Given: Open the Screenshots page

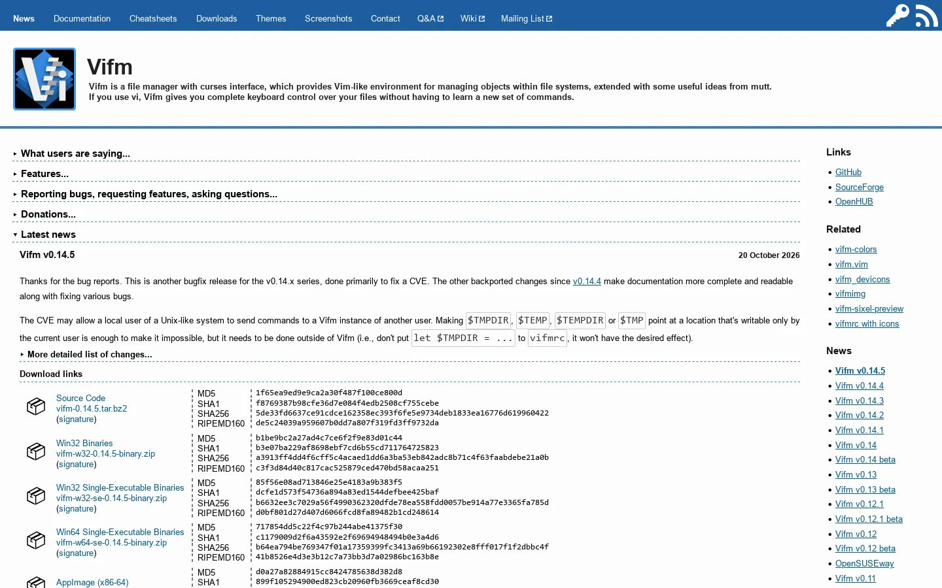Looking at the screenshot, I should coord(328,18).
